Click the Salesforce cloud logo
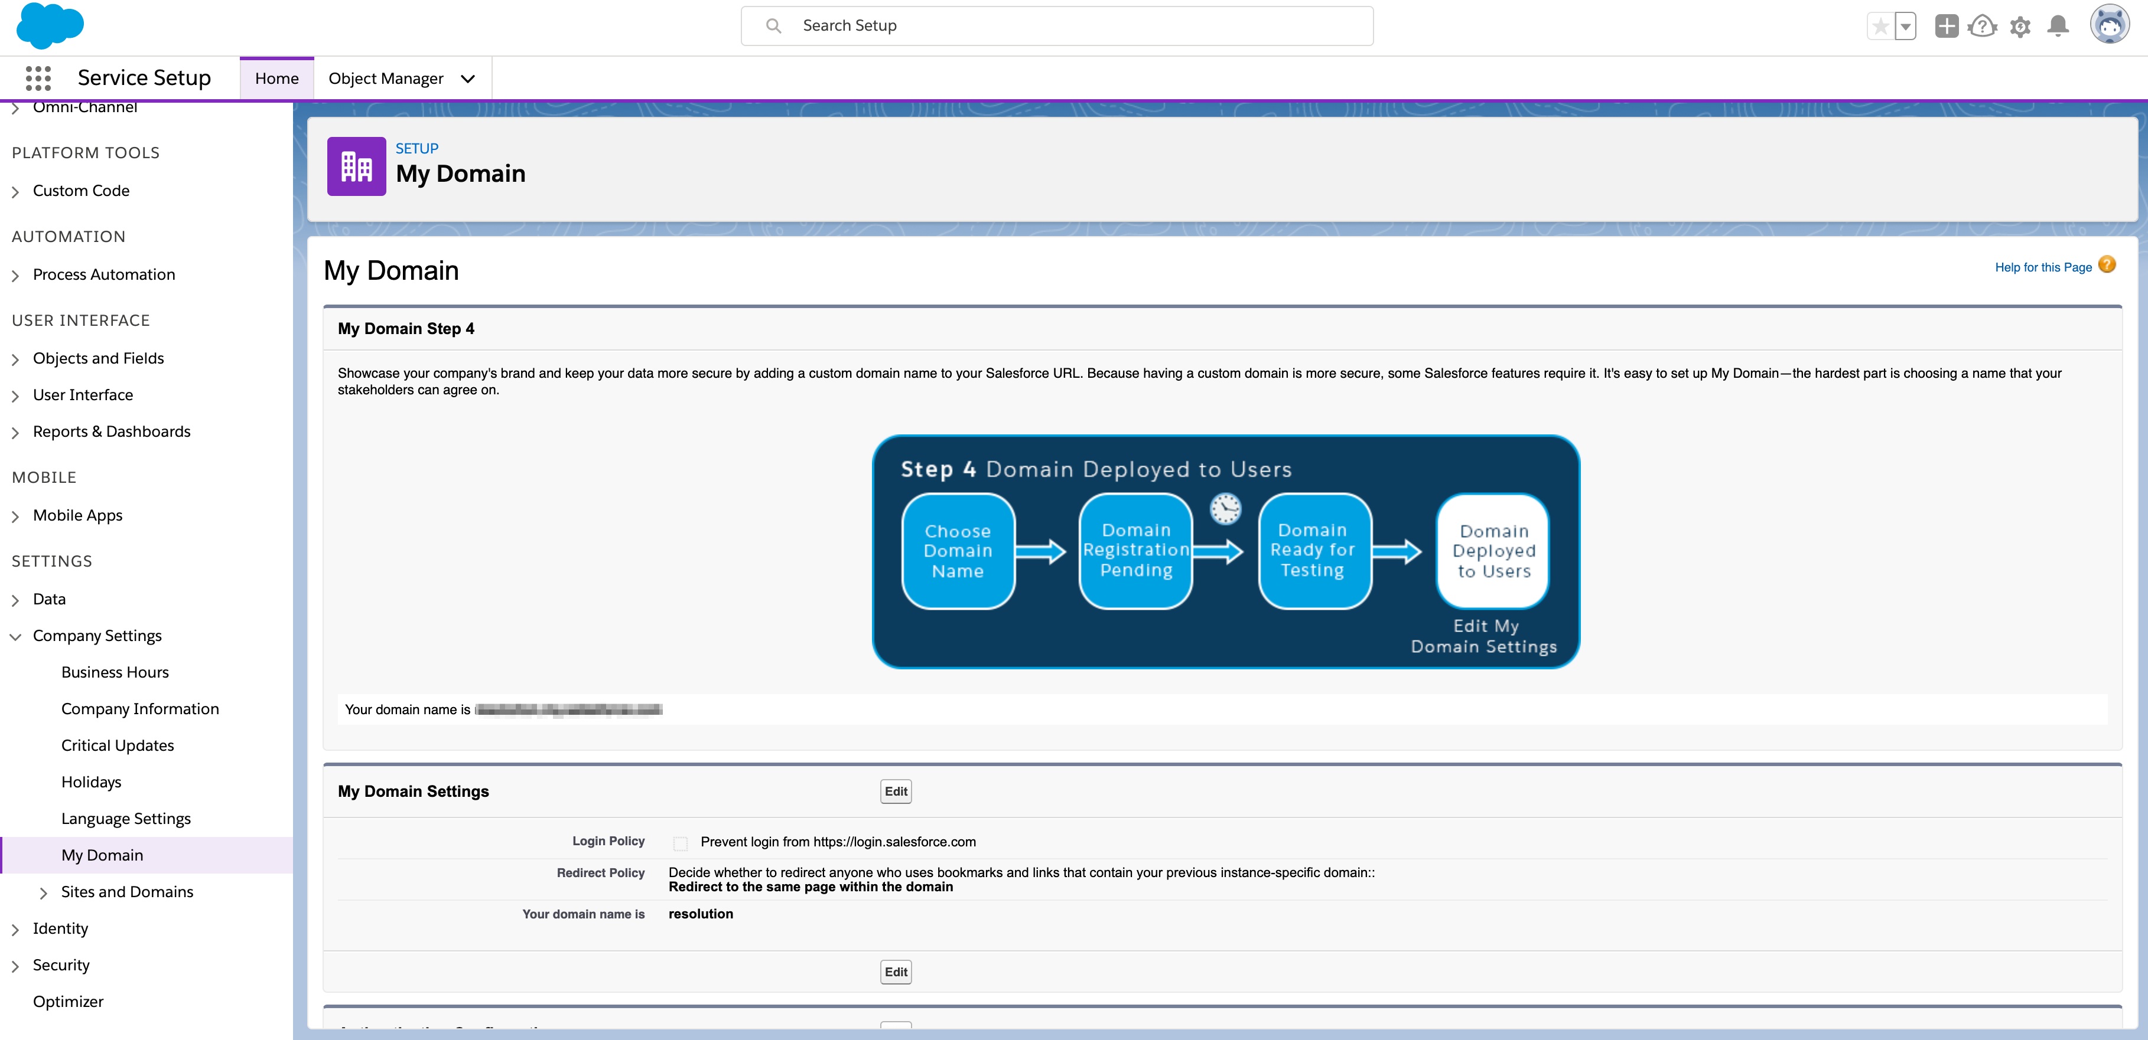Screen dimensions: 2148x1040 point(50,26)
